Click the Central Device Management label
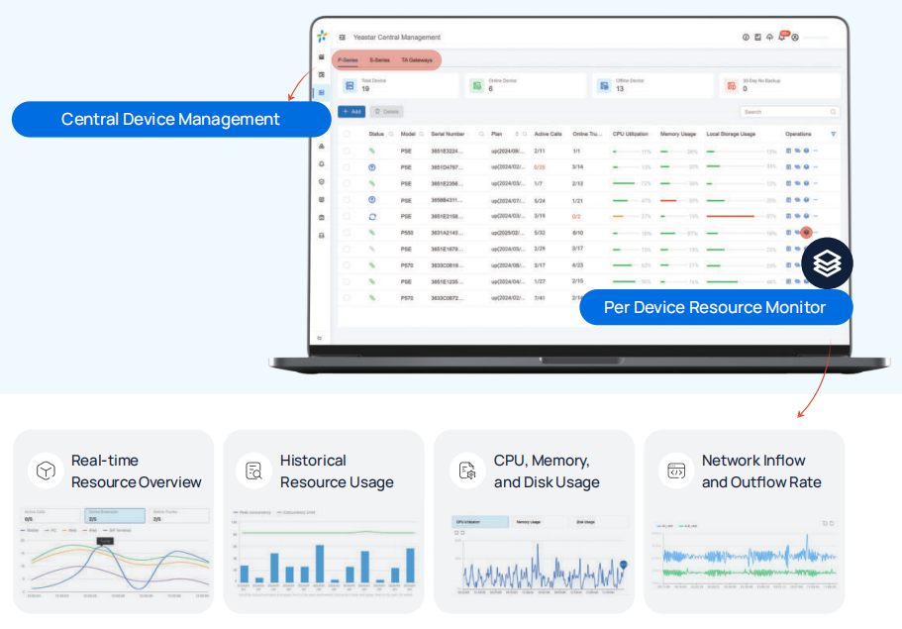 pyautogui.click(x=170, y=119)
